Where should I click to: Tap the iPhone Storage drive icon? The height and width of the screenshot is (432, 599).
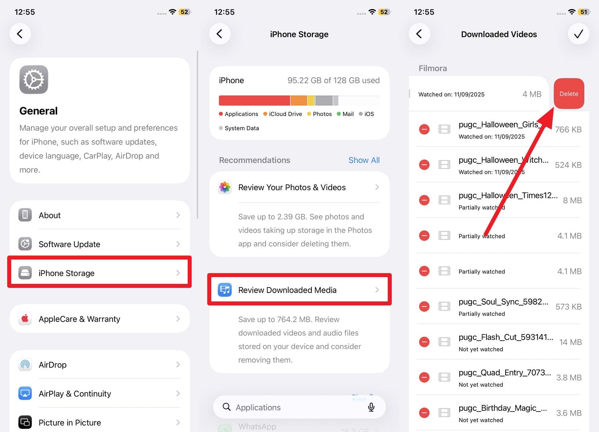pyautogui.click(x=25, y=273)
